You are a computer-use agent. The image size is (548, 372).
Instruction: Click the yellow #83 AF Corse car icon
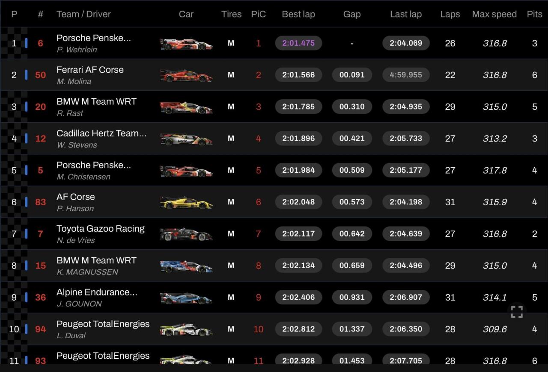click(x=186, y=203)
